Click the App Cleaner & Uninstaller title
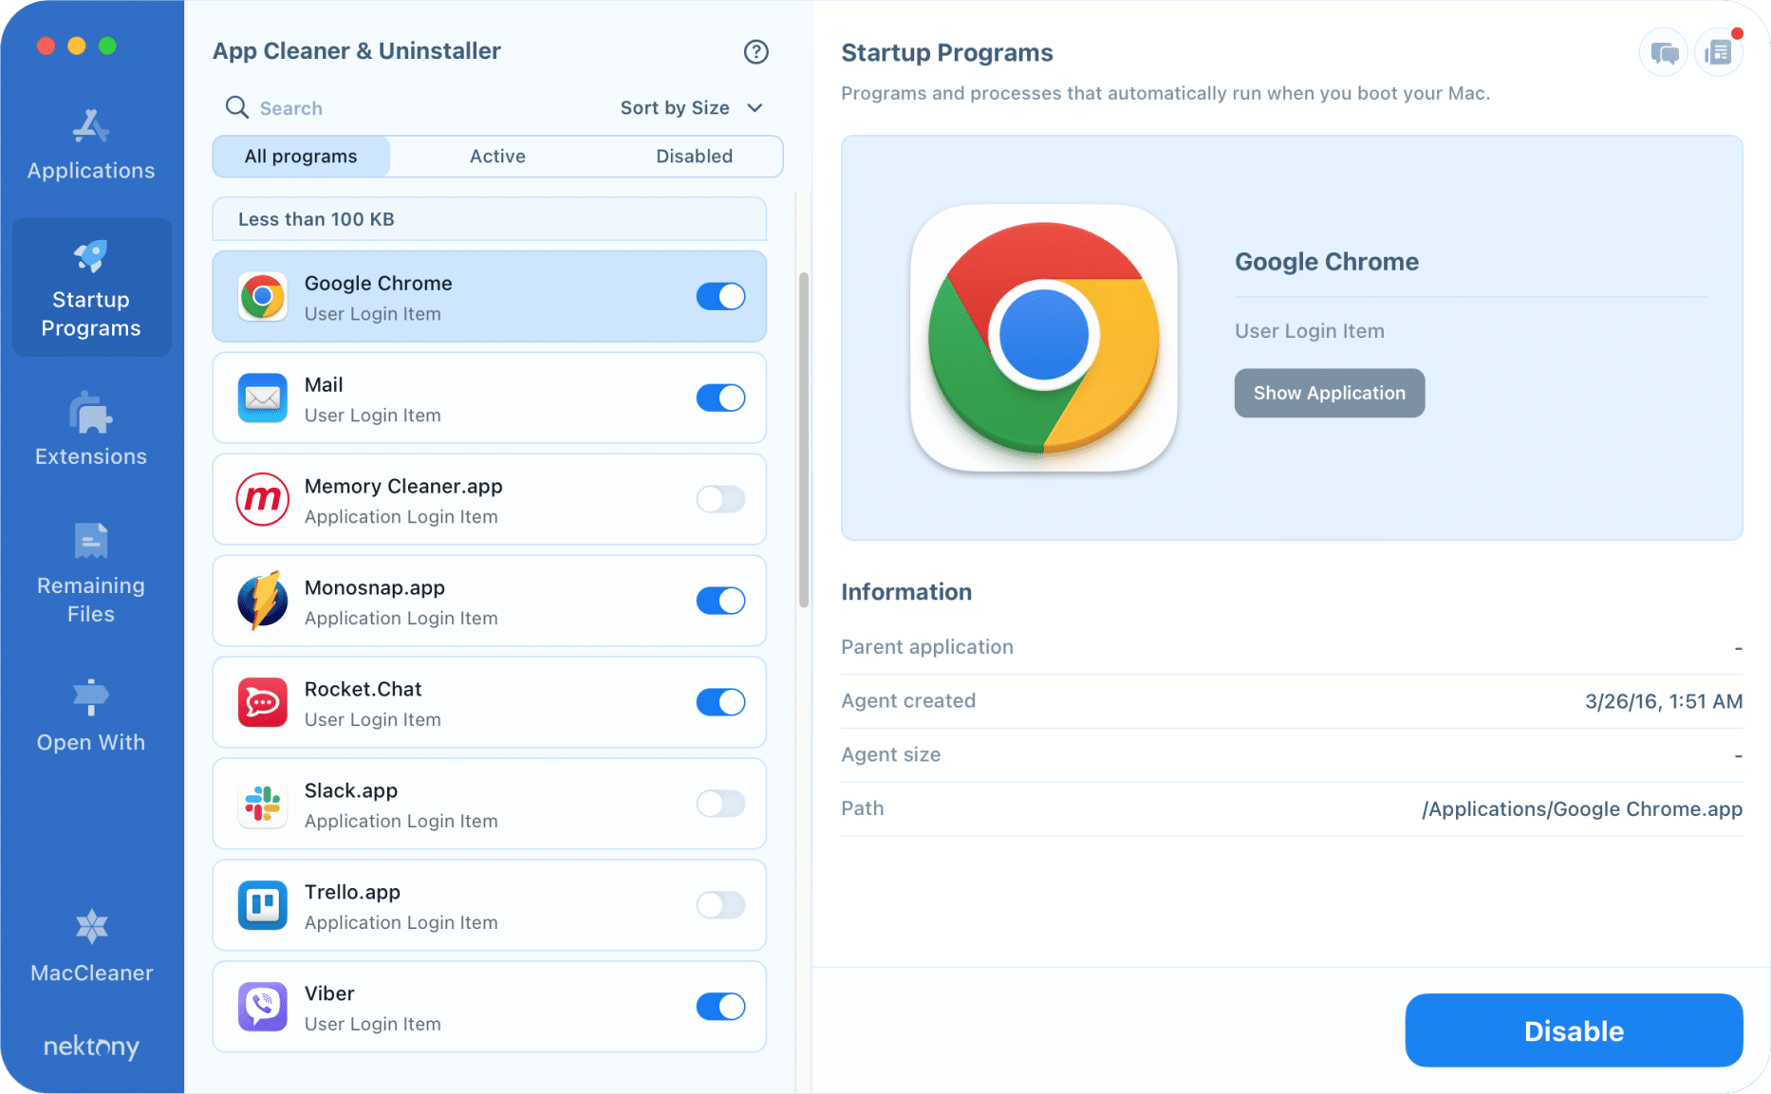Viewport: 1771px width, 1094px height. coord(357,51)
